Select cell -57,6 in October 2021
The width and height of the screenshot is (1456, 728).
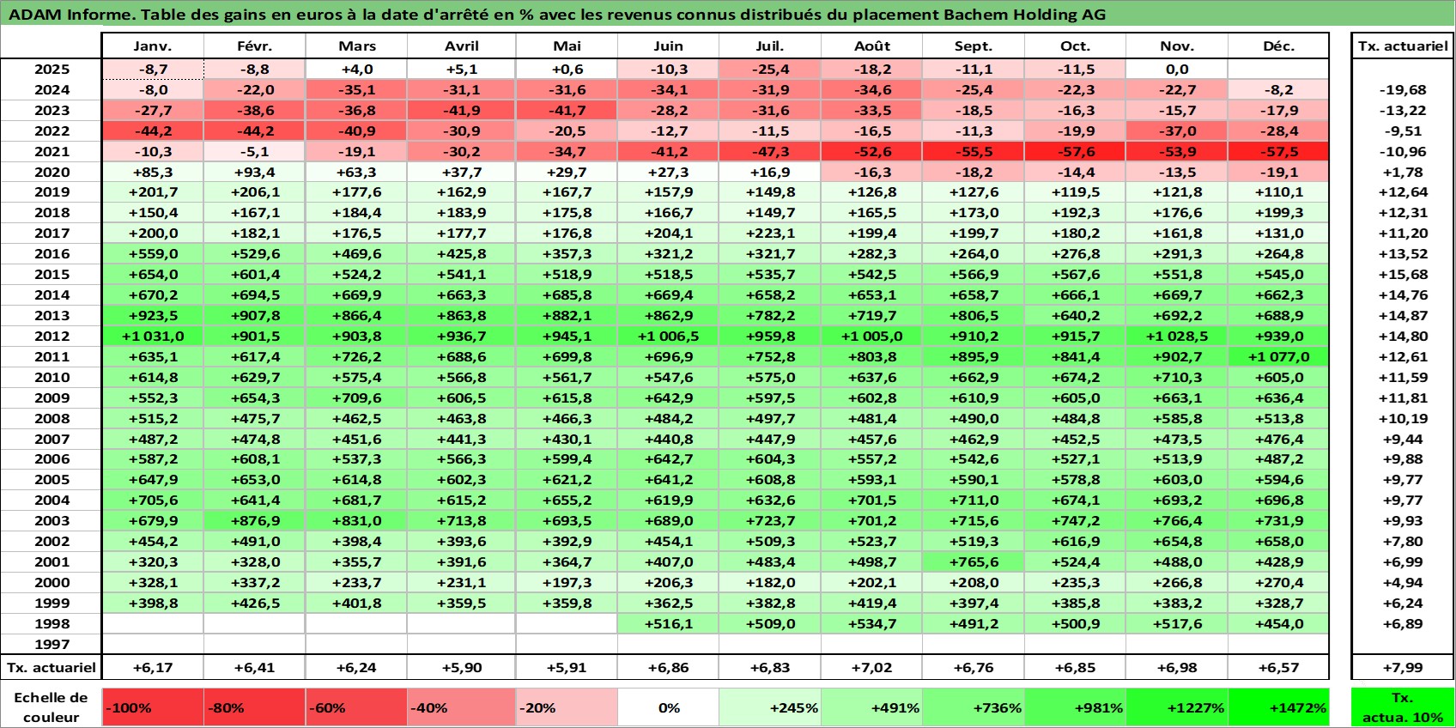tap(1075, 152)
